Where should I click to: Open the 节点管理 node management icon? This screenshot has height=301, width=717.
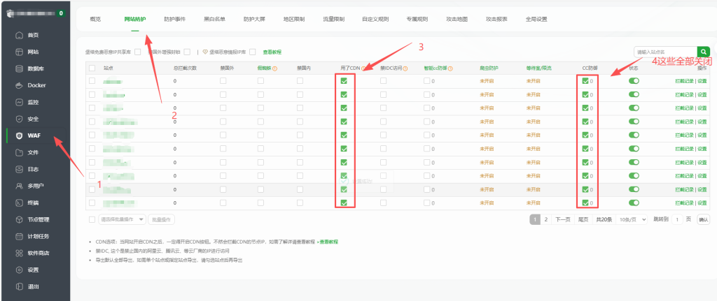(x=19, y=219)
